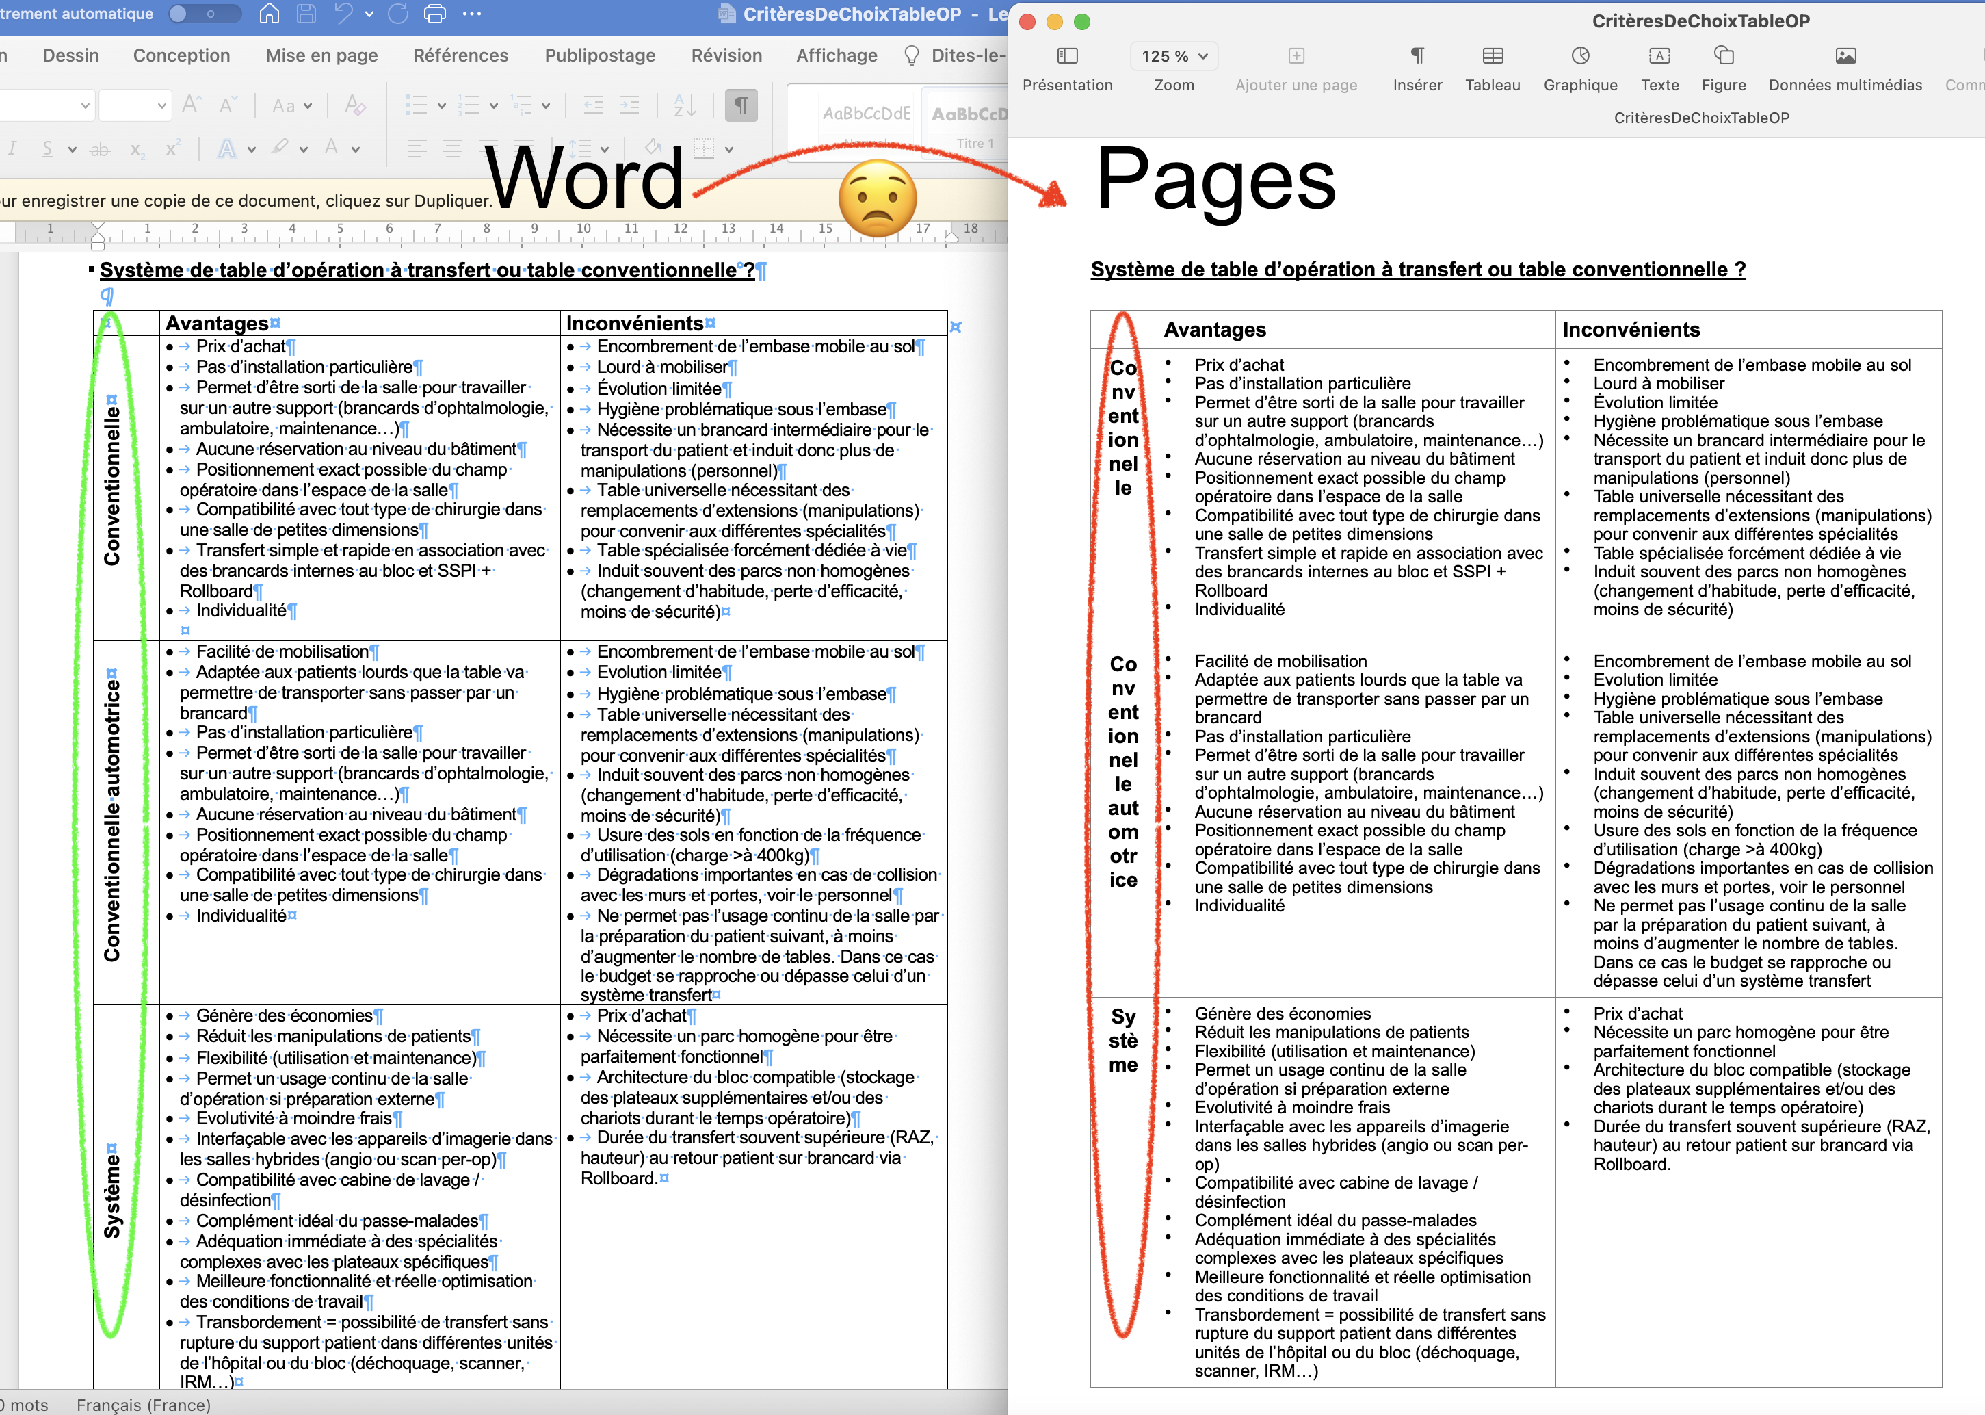
Task: Click the Insérer pilcrow icon in Pages
Action: [x=1417, y=57]
